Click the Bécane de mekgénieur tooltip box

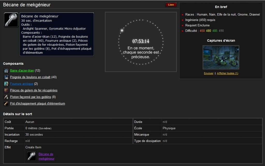tap(57, 34)
